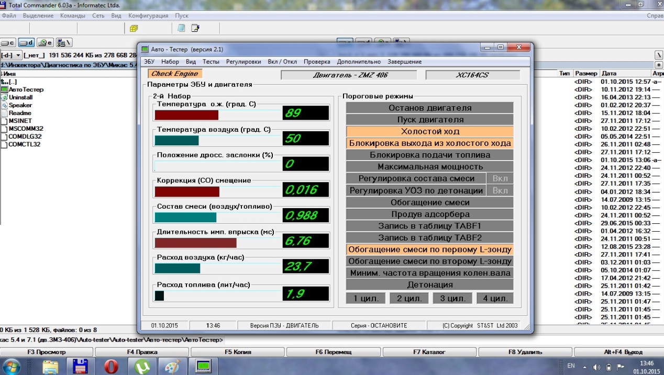Click the F4 Правка button

(142, 352)
